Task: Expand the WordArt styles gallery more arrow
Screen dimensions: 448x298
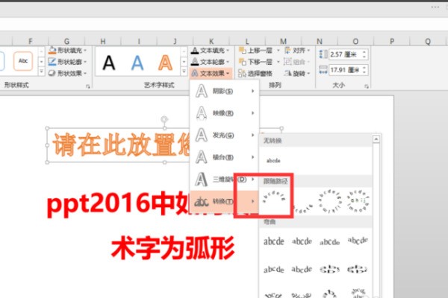Action: [x=184, y=72]
